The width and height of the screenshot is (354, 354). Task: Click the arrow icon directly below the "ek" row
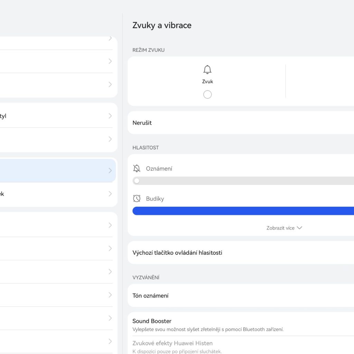[110, 225]
